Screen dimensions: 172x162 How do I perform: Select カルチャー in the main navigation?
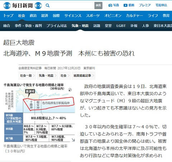point(134,16)
